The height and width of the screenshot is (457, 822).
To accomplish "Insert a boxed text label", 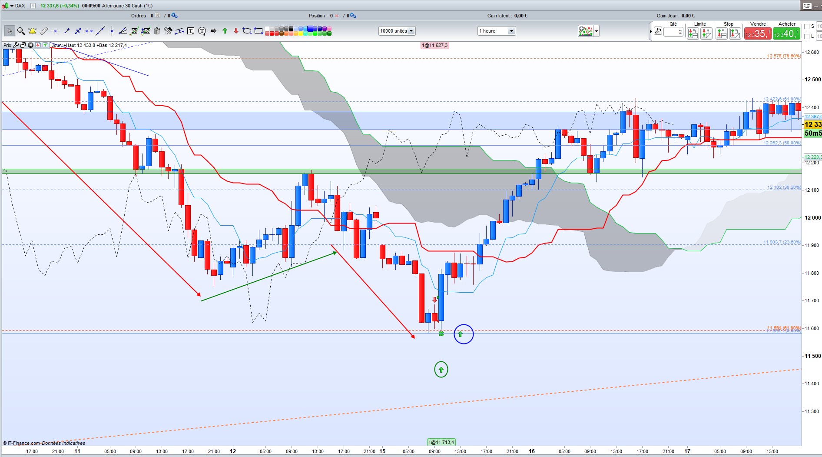I will (x=191, y=31).
